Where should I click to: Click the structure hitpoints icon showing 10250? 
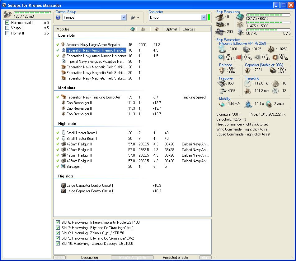[x=271, y=49]
